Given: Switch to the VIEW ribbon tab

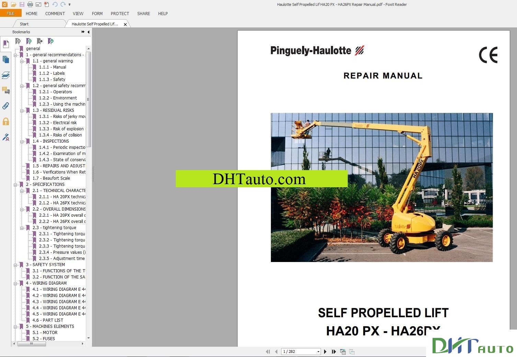Looking at the screenshot, I should click(78, 14).
